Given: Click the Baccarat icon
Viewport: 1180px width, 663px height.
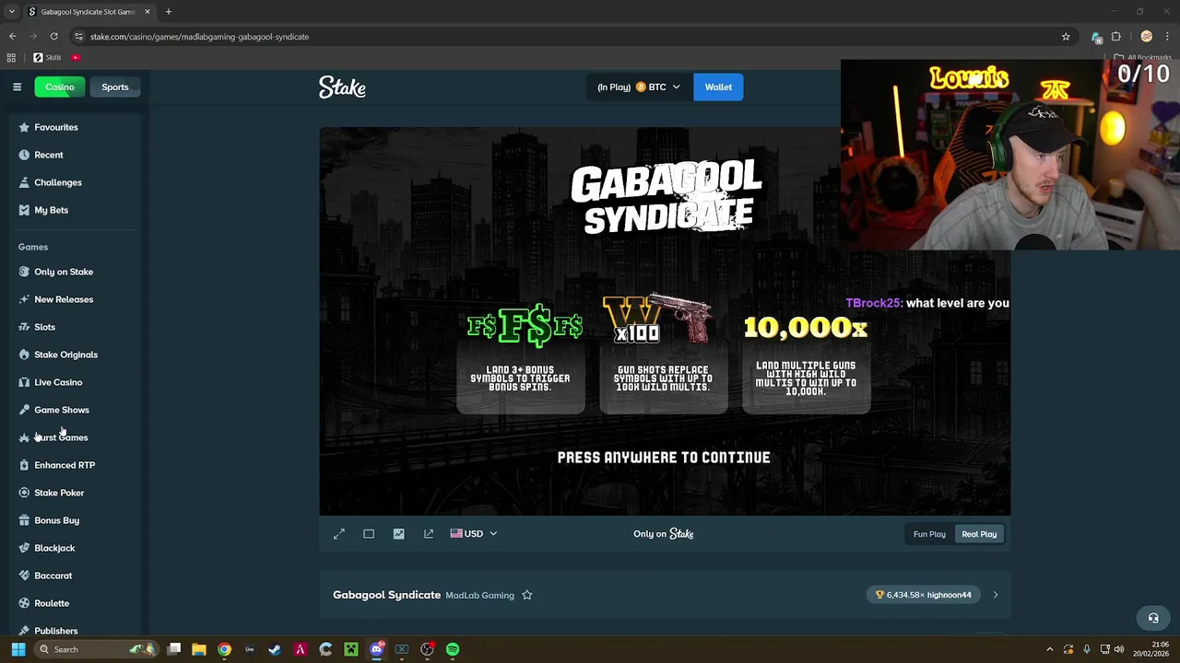Looking at the screenshot, I should tap(24, 576).
